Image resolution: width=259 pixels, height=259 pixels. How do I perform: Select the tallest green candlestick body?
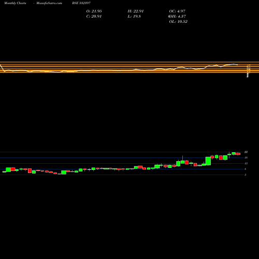click(x=208, y=161)
